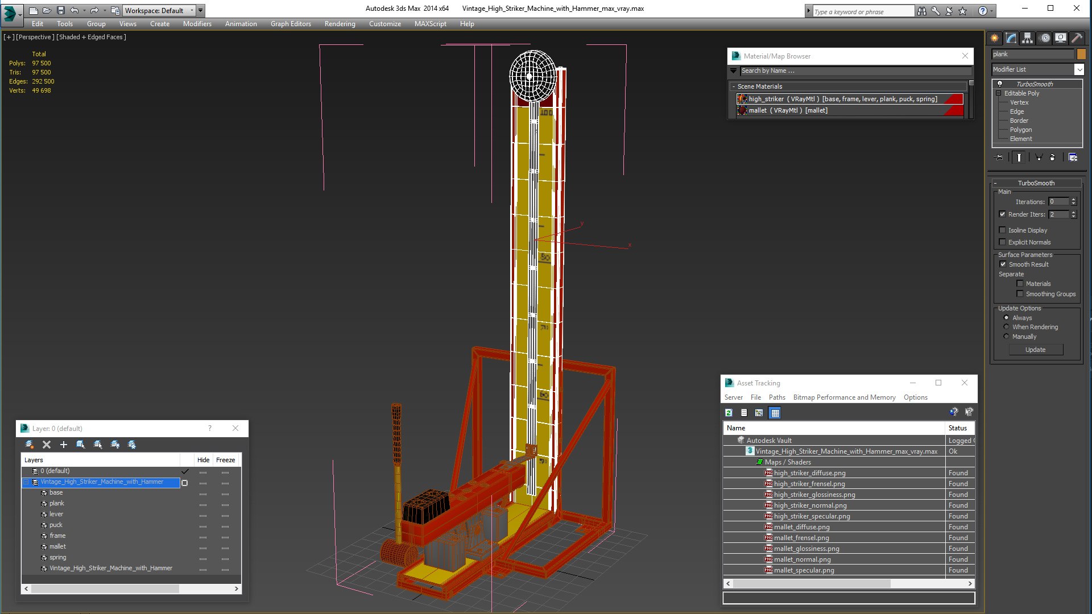The width and height of the screenshot is (1092, 614).
Task: Open the Modifier List dropdown
Action: pyautogui.click(x=1079, y=69)
